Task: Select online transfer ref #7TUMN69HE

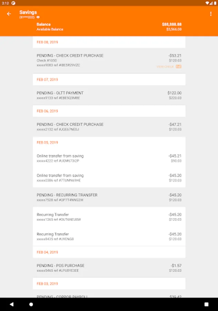Action: [109, 178]
